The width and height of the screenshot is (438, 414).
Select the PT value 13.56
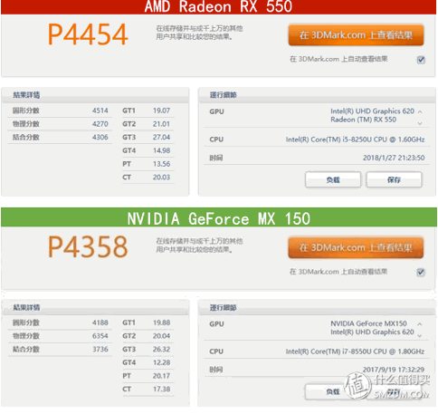tap(161, 164)
